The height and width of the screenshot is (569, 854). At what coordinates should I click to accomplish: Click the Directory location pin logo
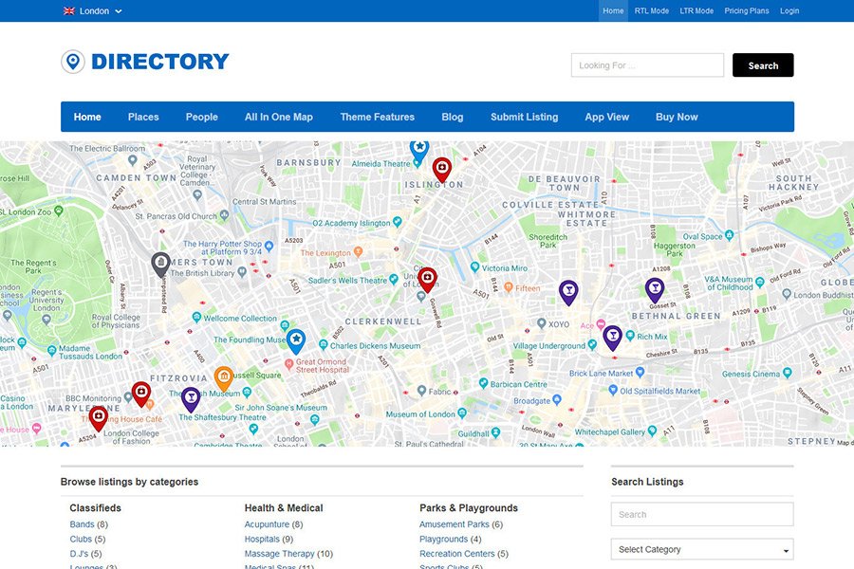pos(72,62)
